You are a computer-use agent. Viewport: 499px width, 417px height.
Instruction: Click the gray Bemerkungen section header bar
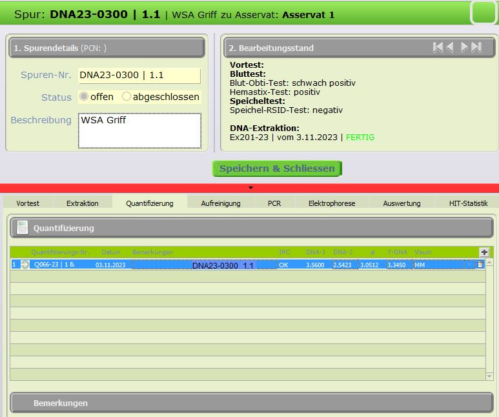click(252, 403)
